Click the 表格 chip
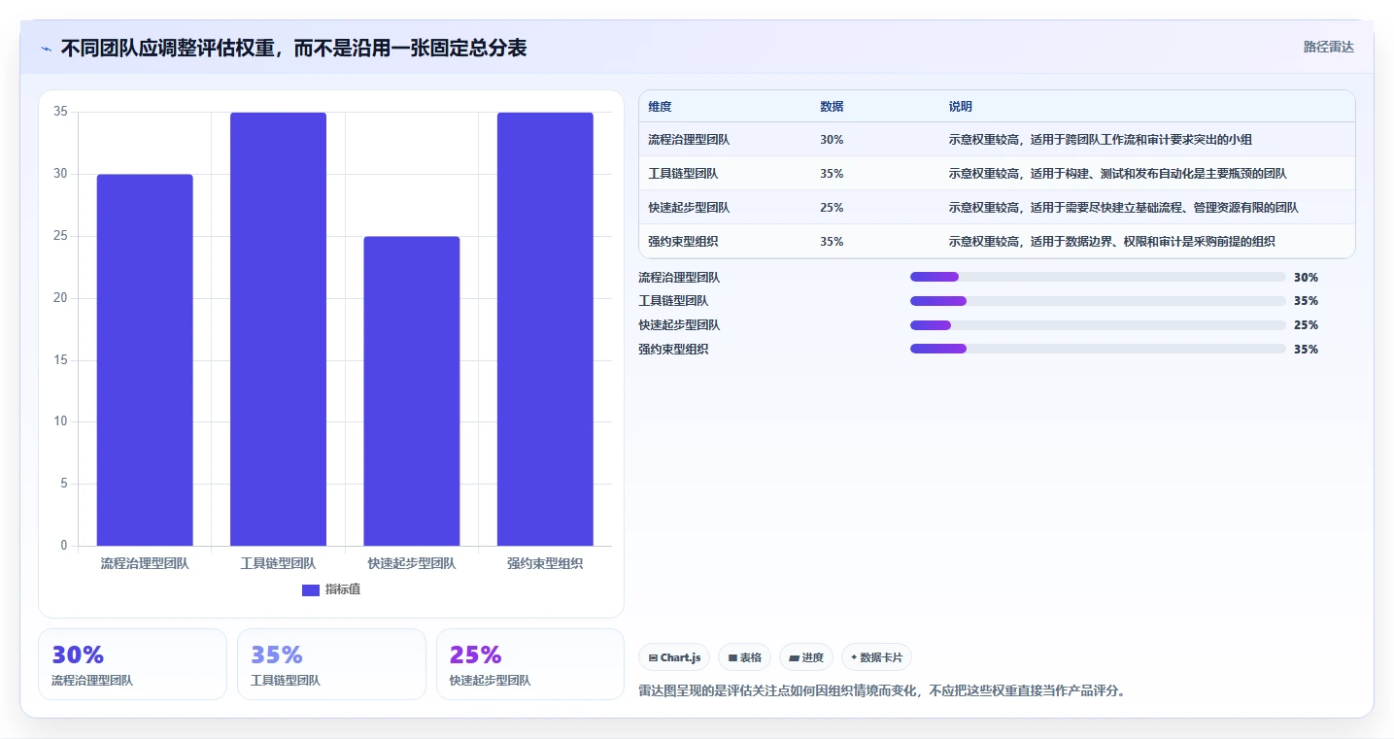1394x739 pixels. (744, 657)
